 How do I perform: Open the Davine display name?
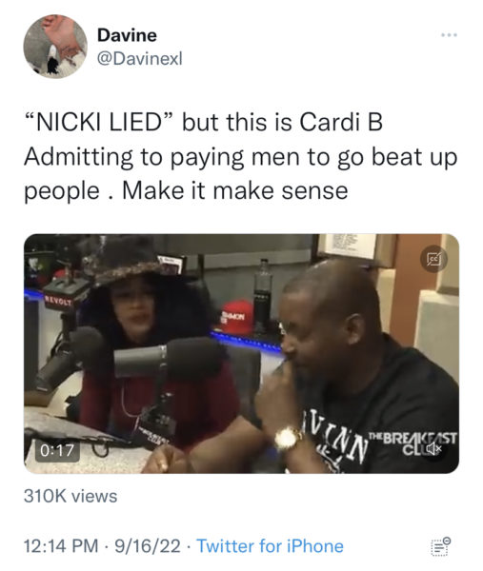(x=127, y=35)
